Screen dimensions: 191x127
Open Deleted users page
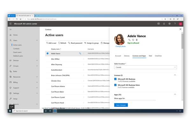[x=18, y=56]
